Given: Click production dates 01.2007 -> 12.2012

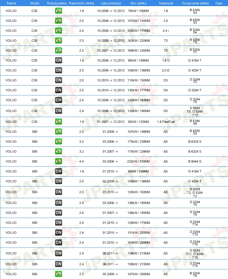Looking at the screenshot, I should [x=111, y=122].
